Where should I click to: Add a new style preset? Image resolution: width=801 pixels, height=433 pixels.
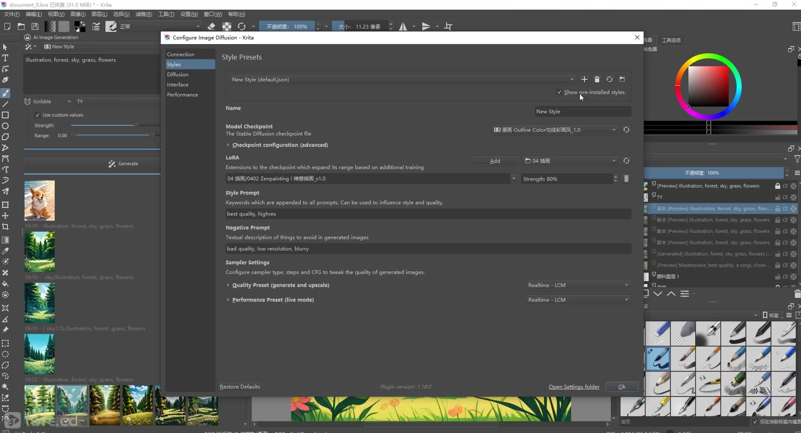coord(584,79)
